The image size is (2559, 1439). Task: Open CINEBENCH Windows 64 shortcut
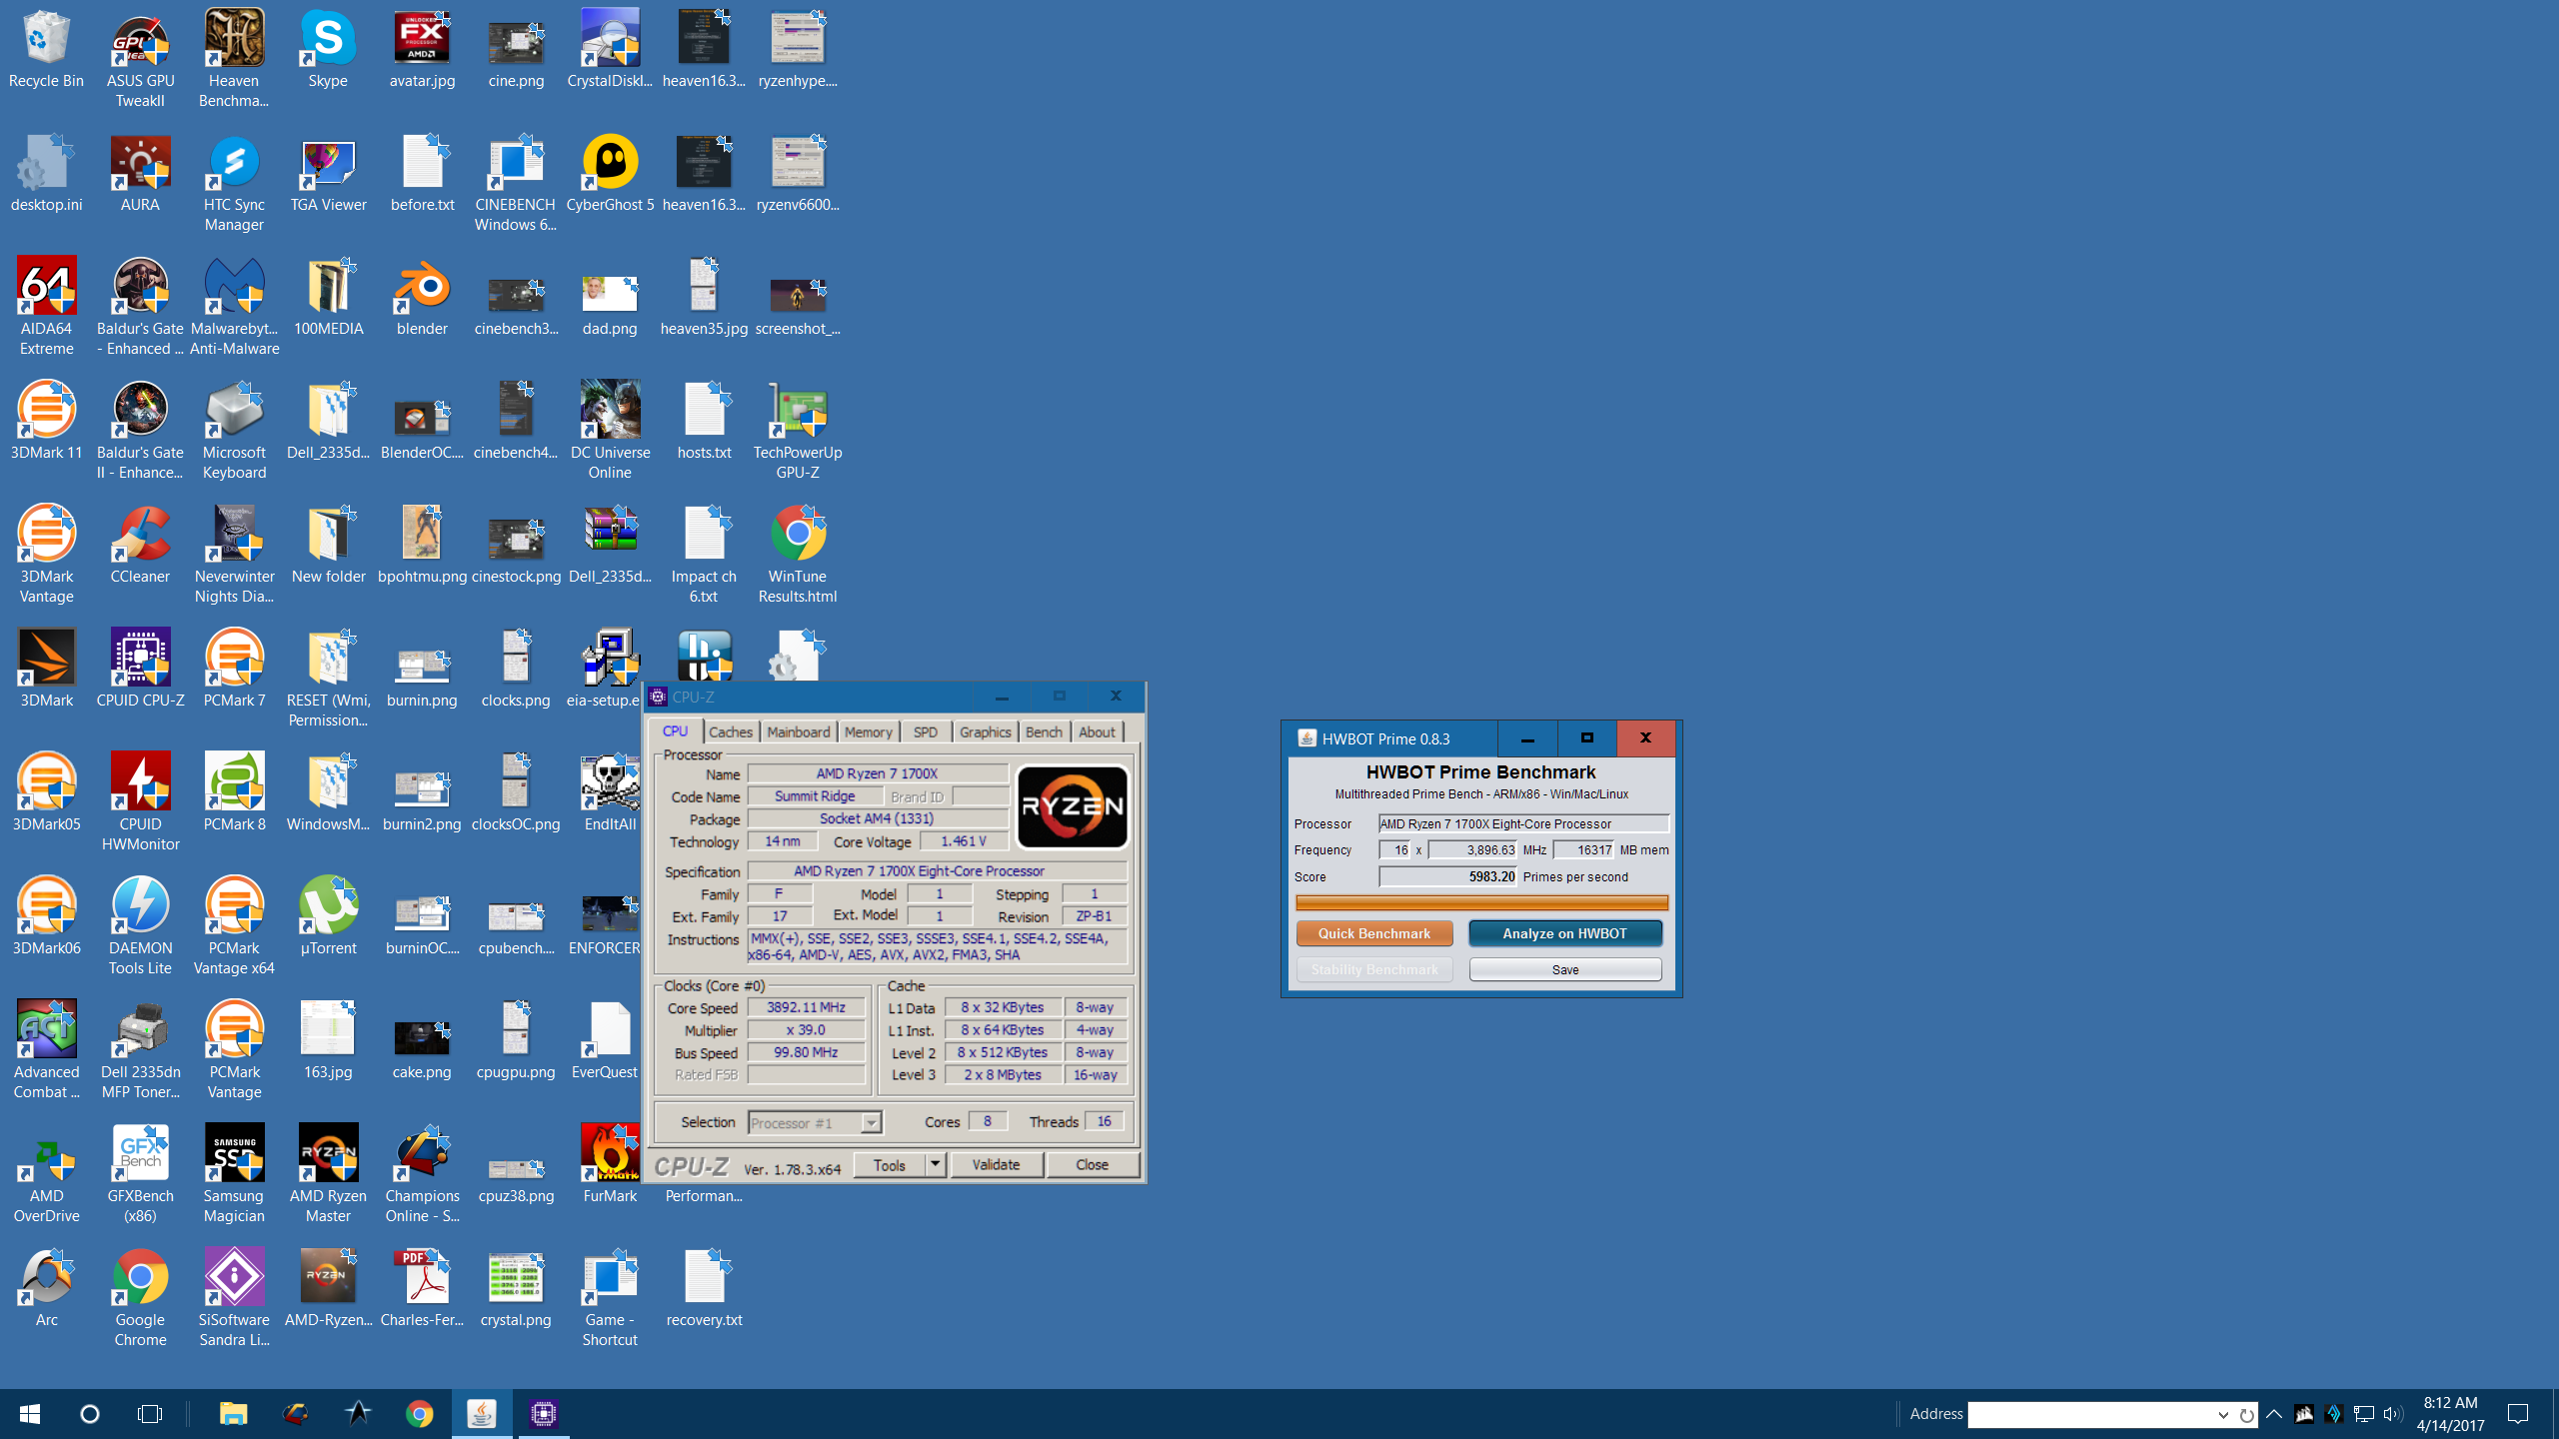coord(516,182)
